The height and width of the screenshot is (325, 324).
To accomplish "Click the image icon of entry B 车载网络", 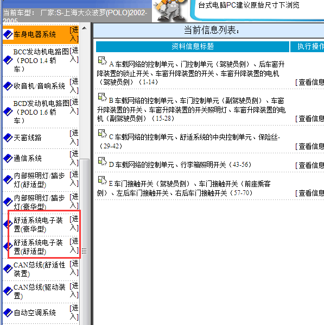I will point(102,97).
